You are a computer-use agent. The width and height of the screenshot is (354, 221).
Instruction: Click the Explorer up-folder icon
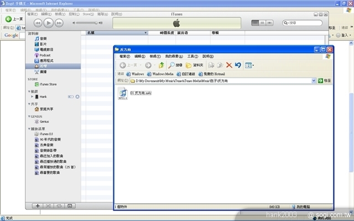pos(161,65)
